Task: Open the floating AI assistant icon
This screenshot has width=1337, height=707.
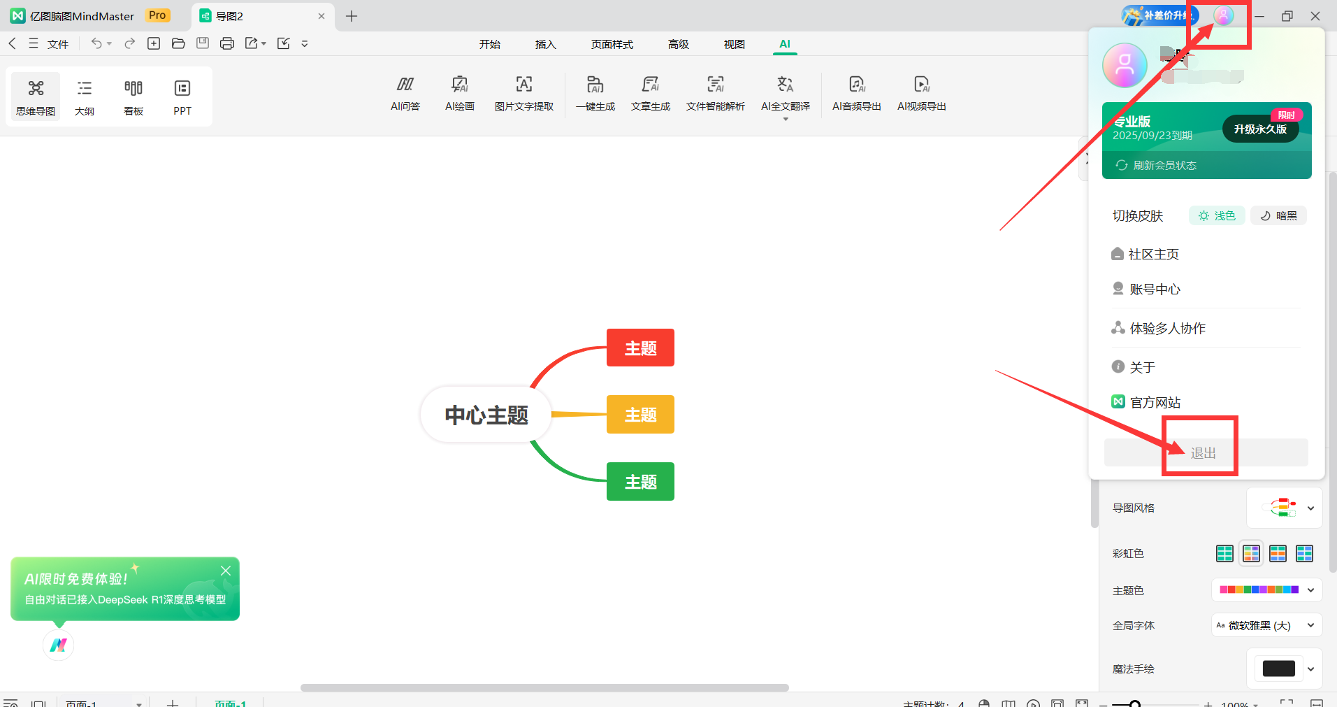Action: coord(59,645)
